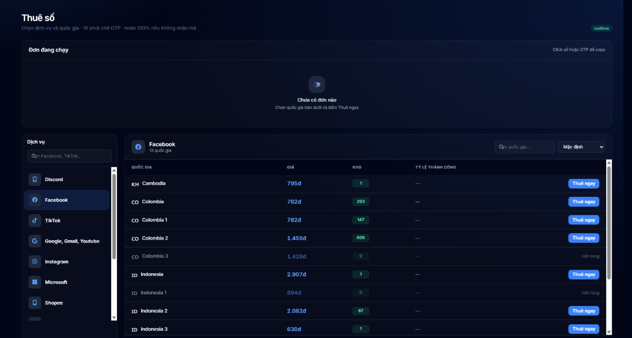The image size is (632, 338).
Task: Click Thuê ngay for Colombia 762đ, 293 stock
Action: [584, 202]
